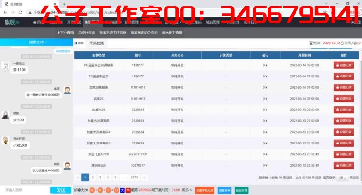Click blue 查看官网 button in bottom bar
Screen dimensions: 362x195
(224, 190)
